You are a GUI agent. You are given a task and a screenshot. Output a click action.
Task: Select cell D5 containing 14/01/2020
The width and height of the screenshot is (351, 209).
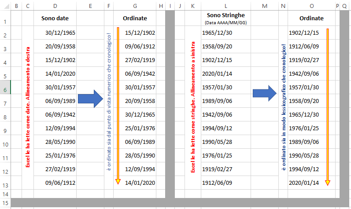click(60, 73)
